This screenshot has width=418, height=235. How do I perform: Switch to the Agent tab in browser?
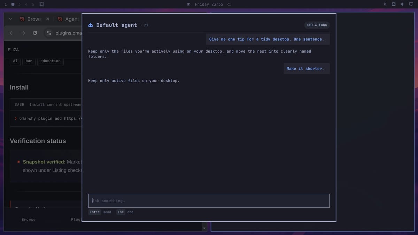point(69,19)
